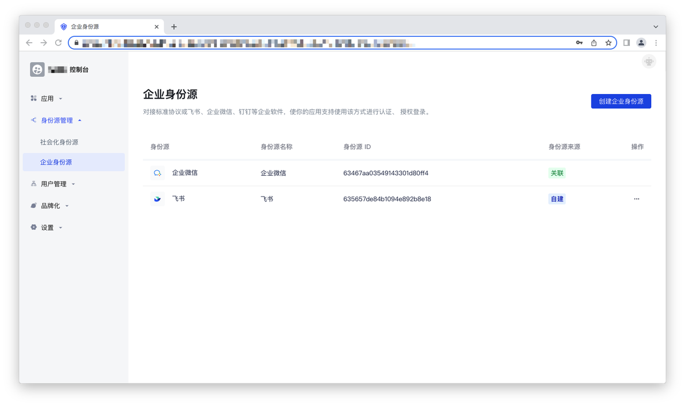The image size is (685, 406).
Task: Bookmark this page with the star icon
Action: click(x=608, y=43)
